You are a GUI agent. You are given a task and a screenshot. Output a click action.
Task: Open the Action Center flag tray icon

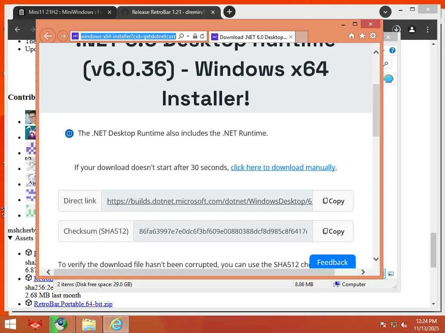(x=382, y=325)
